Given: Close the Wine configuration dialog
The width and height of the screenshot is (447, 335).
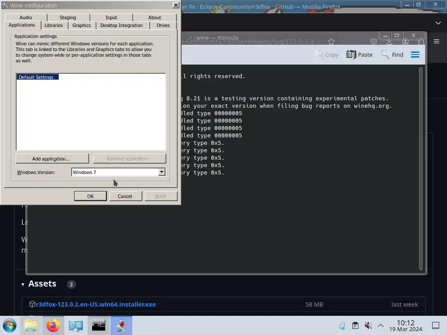Looking at the screenshot, I should pos(176,5).
